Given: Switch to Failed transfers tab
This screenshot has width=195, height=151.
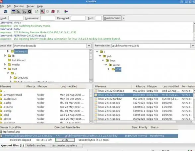Looking at the screenshot, I should click(36, 145).
